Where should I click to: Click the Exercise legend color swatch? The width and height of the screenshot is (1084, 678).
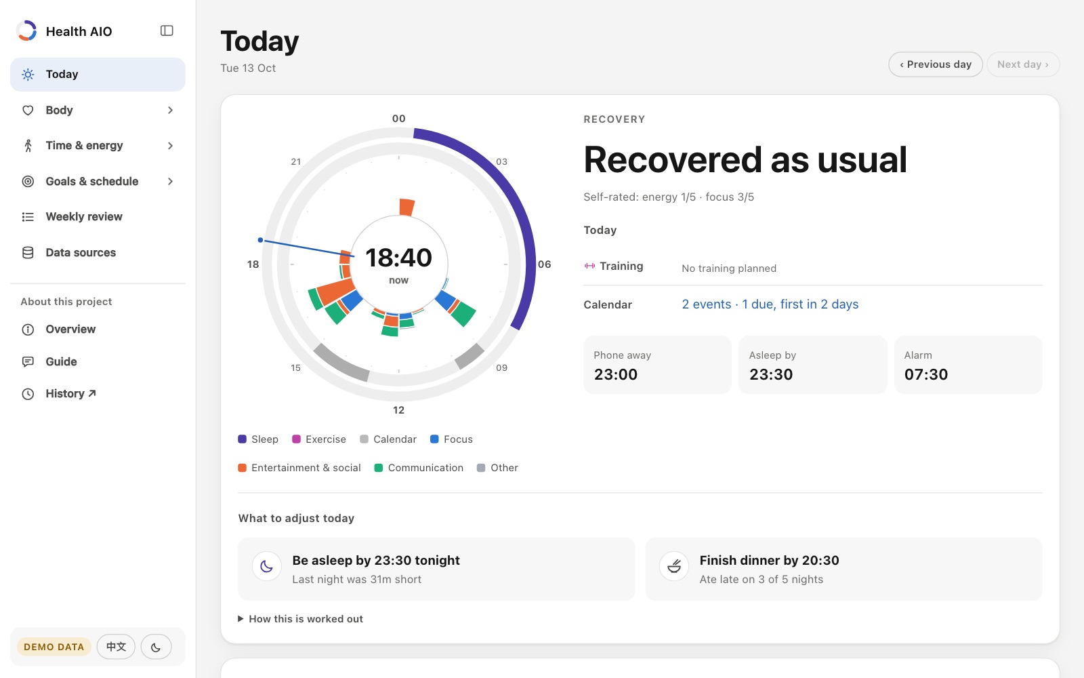pos(296,439)
